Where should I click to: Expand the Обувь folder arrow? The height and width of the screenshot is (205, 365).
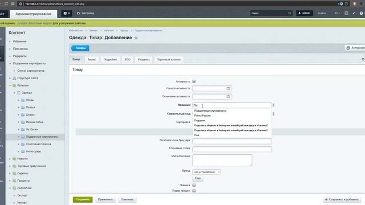[18, 100]
